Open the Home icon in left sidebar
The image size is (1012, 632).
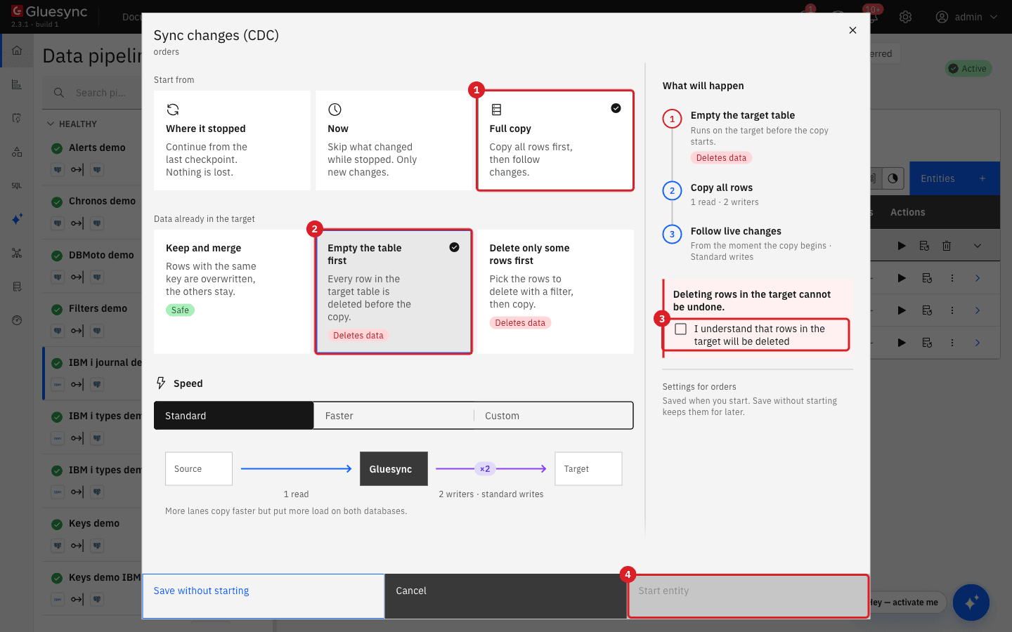click(x=17, y=51)
